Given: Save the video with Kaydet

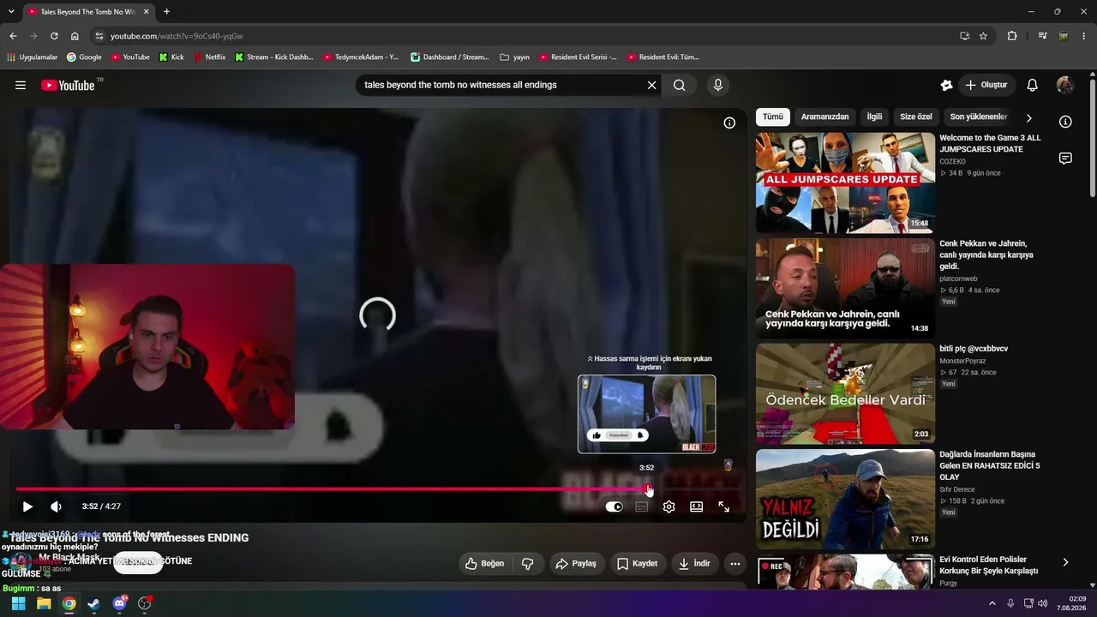Looking at the screenshot, I should 638,563.
